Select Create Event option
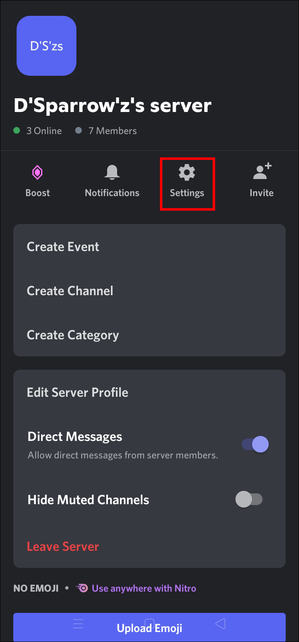Image resolution: width=299 pixels, height=642 pixels. [x=63, y=246]
